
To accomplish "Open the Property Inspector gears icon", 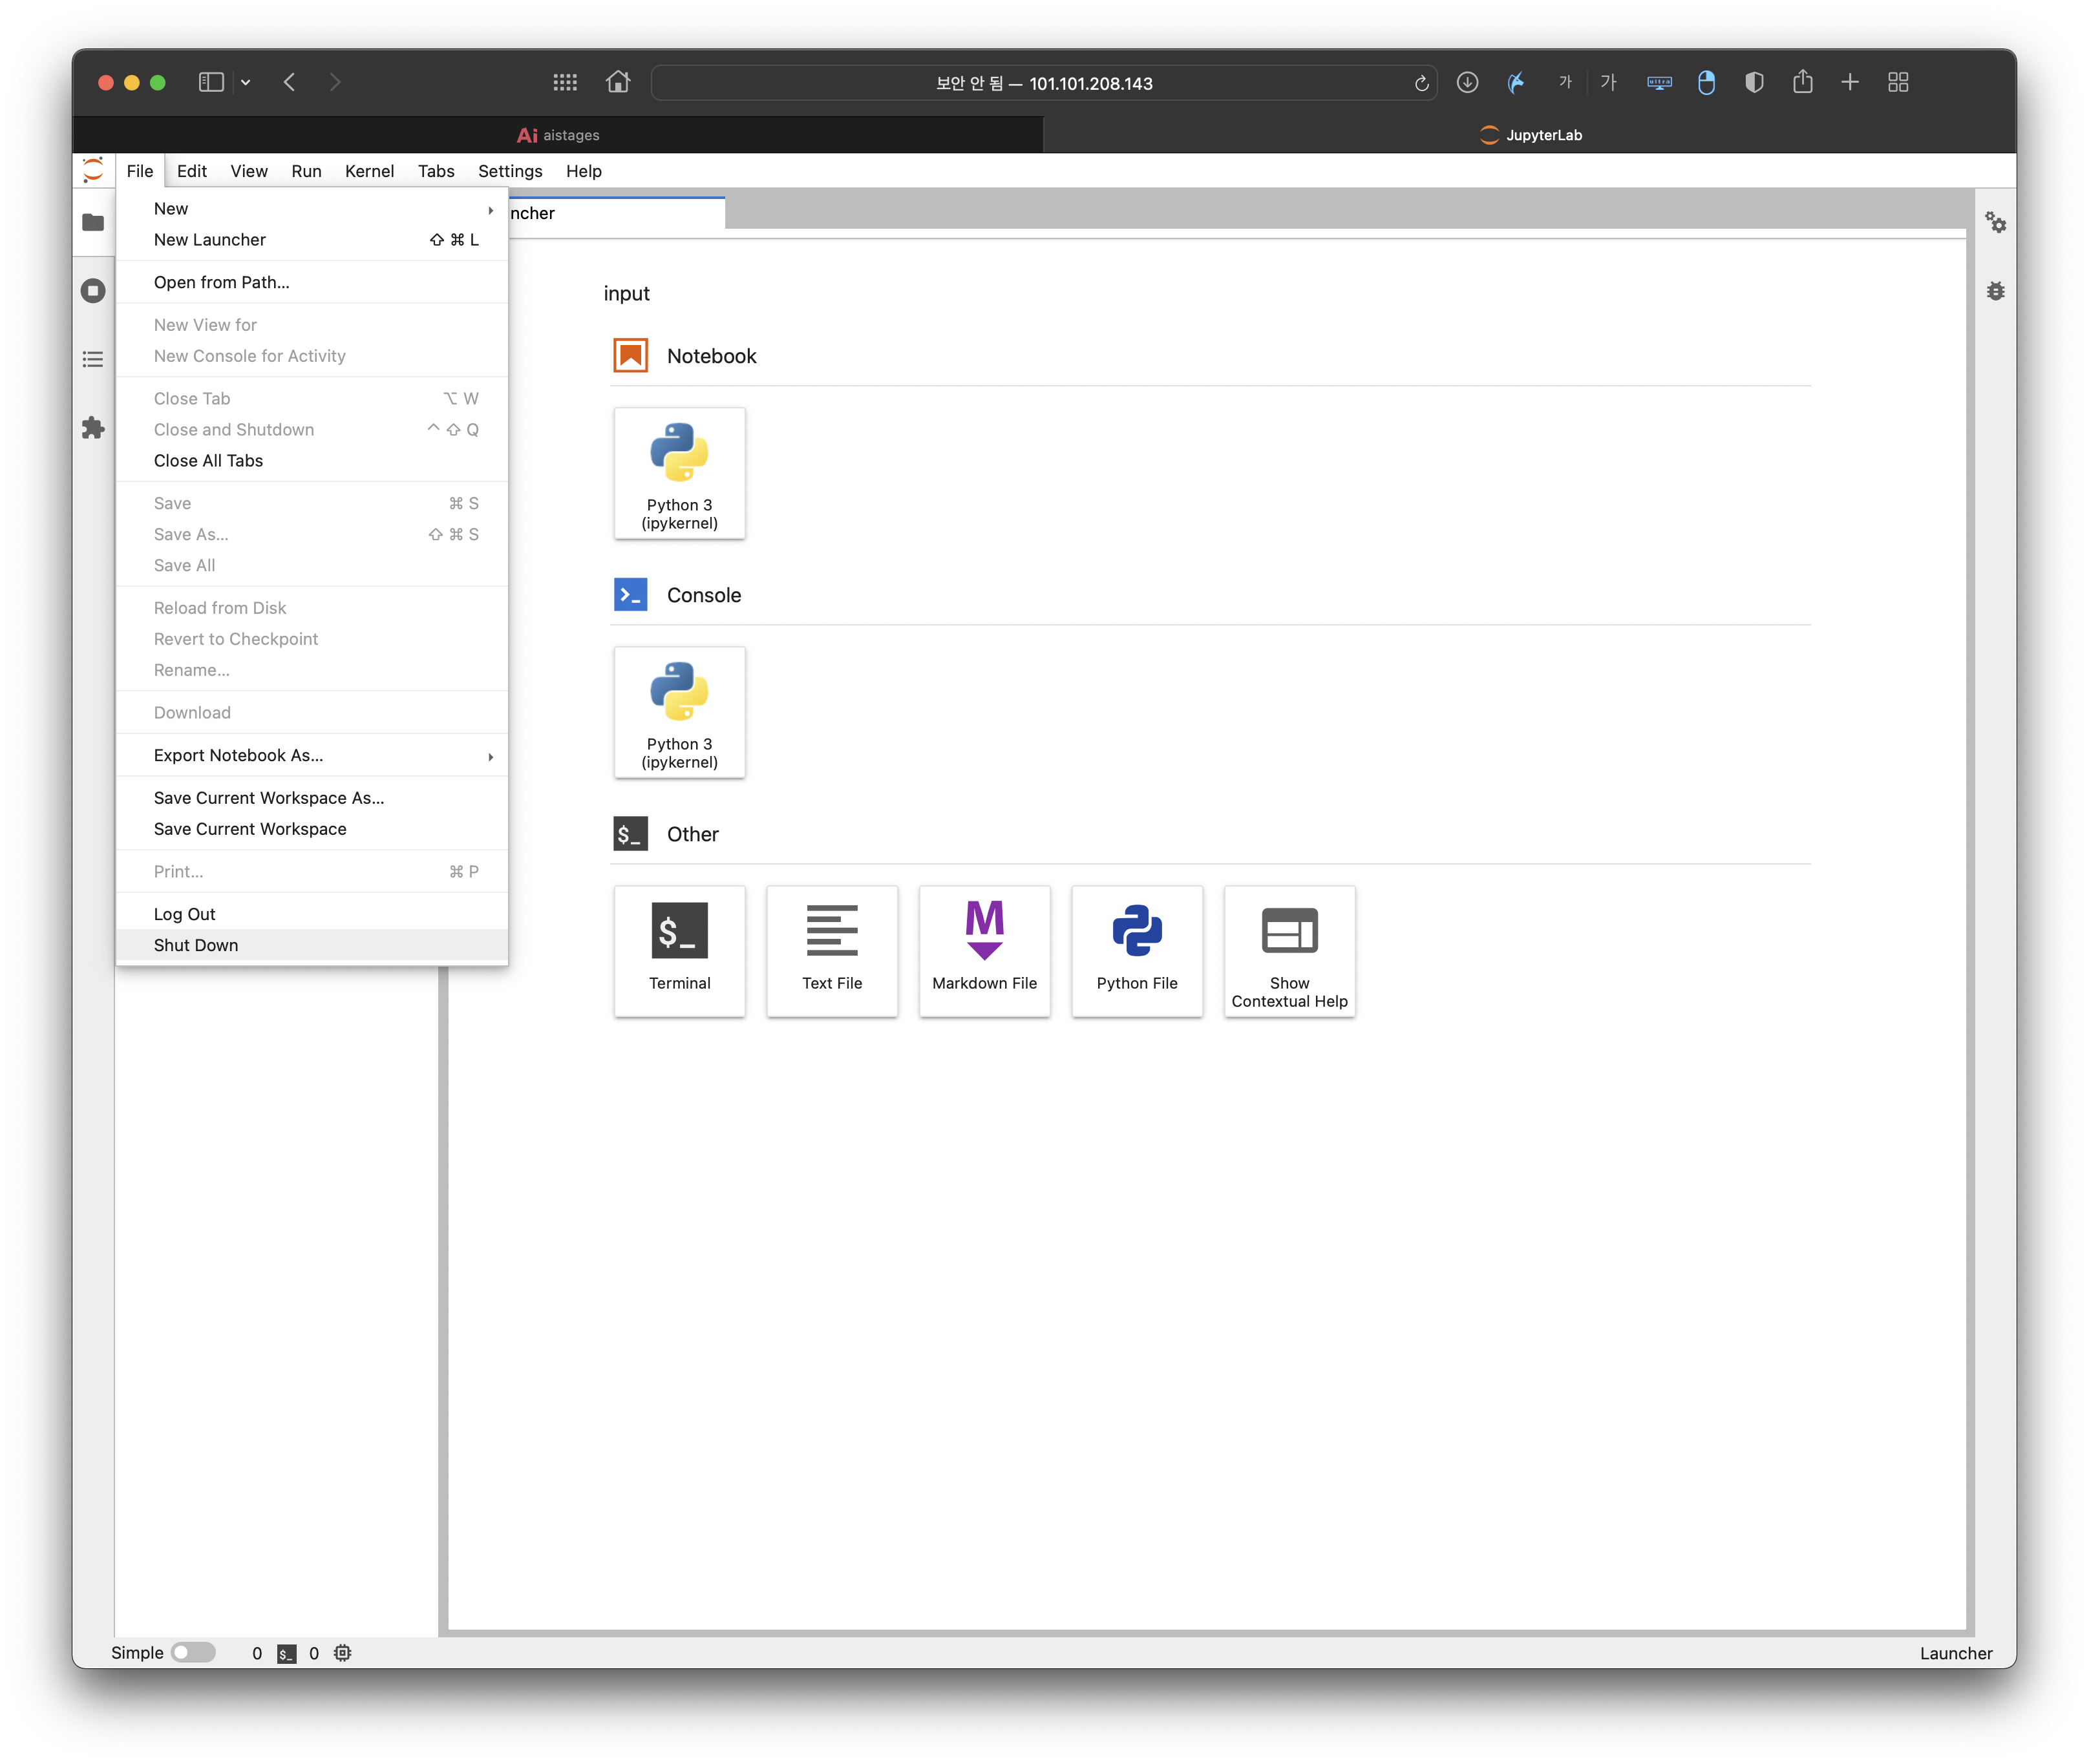I will (x=1995, y=222).
